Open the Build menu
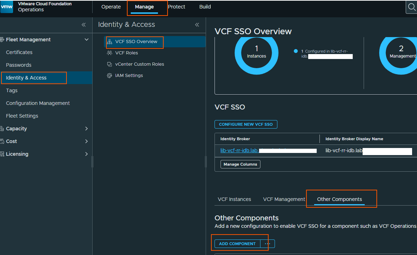The width and height of the screenshot is (417, 255). [x=205, y=7]
